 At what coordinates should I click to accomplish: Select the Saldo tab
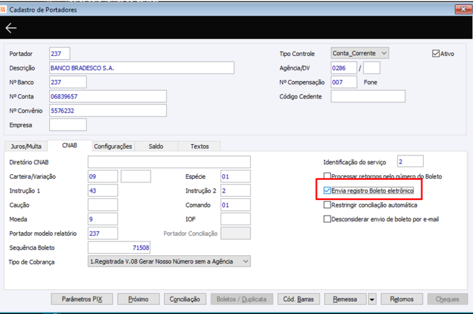point(156,147)
